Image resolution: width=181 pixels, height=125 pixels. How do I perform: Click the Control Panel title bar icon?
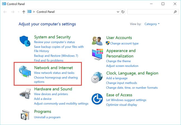click(4, 4)
